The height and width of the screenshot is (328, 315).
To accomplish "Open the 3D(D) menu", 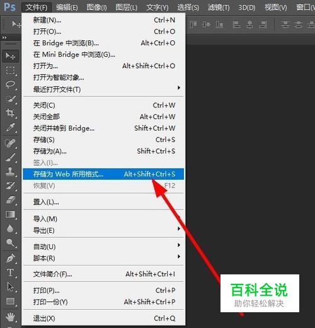I will [x=247, y=8].
